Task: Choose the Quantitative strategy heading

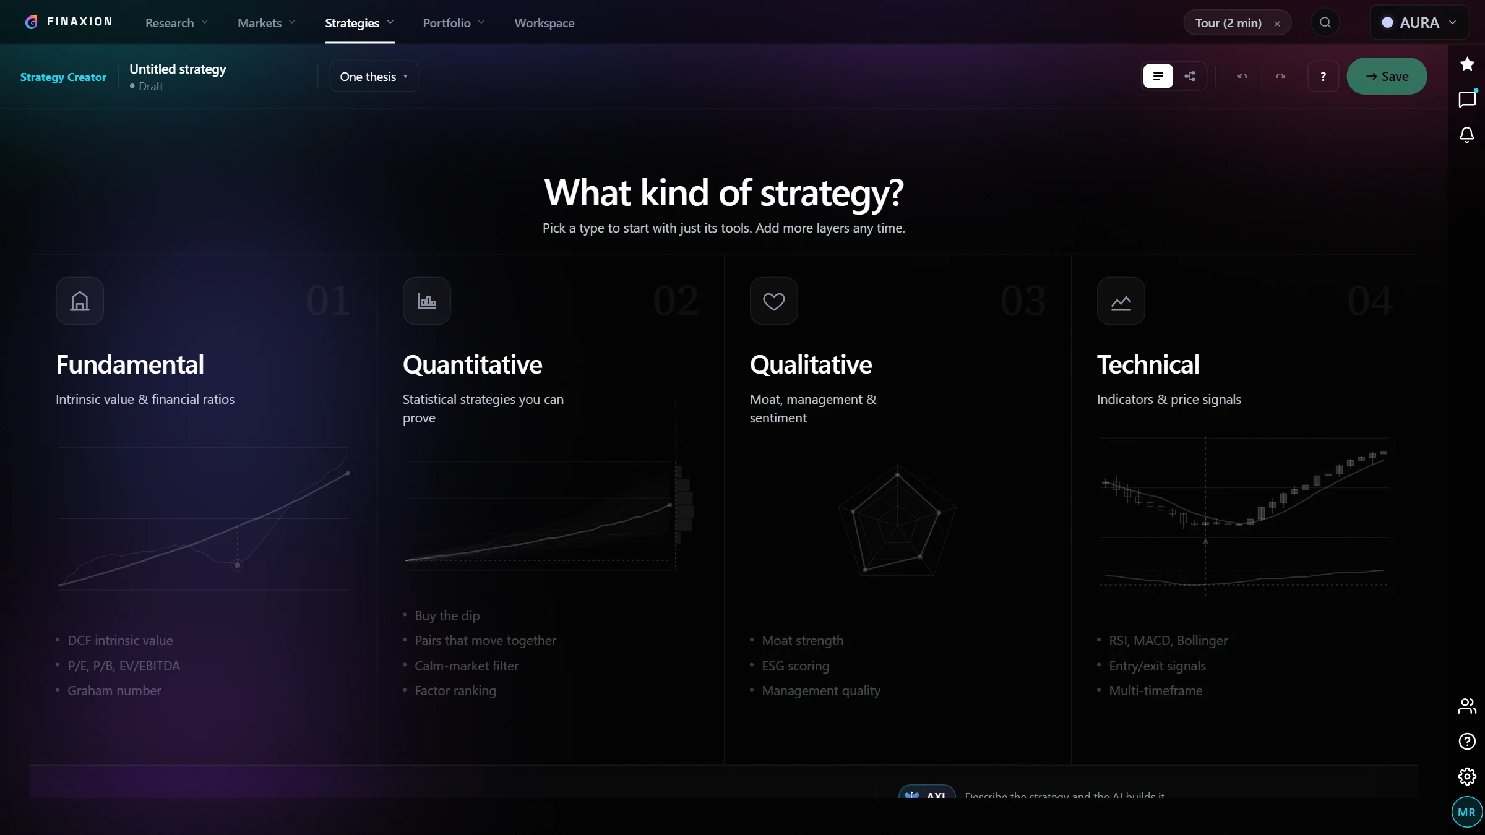Action: point(472,364)
